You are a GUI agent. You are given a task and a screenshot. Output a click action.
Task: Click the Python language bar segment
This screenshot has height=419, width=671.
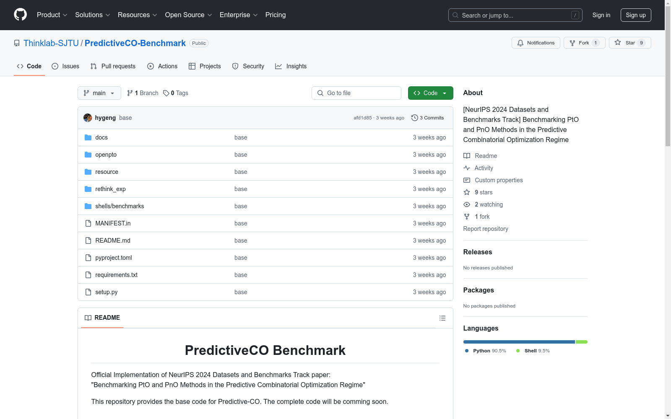pyautogui.click(x=519, y=342)
